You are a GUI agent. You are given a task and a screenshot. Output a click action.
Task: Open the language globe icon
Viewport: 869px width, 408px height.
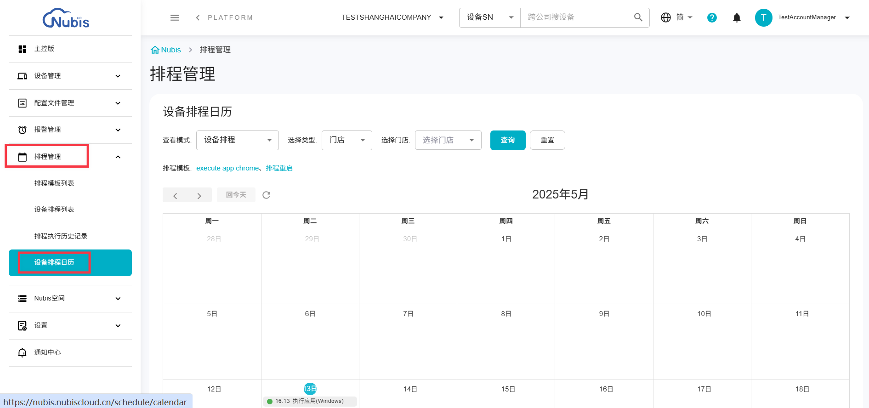click(666, 17)
